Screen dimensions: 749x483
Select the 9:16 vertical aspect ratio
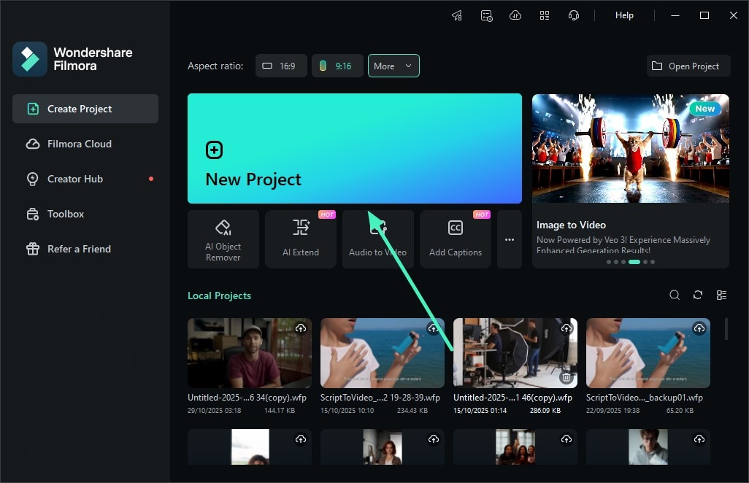click(x=337, y=66)
